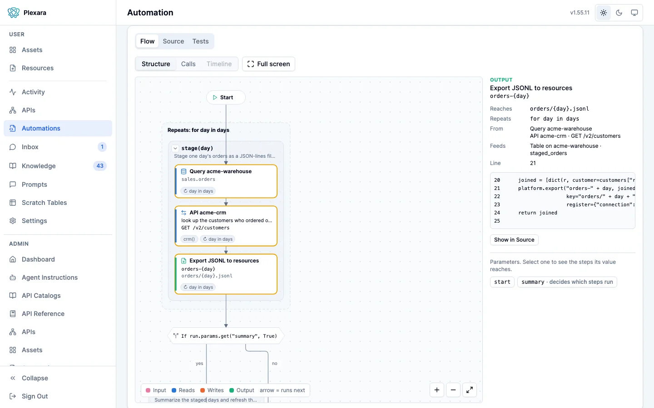Click Show in Source button

[x=514, y=240]
